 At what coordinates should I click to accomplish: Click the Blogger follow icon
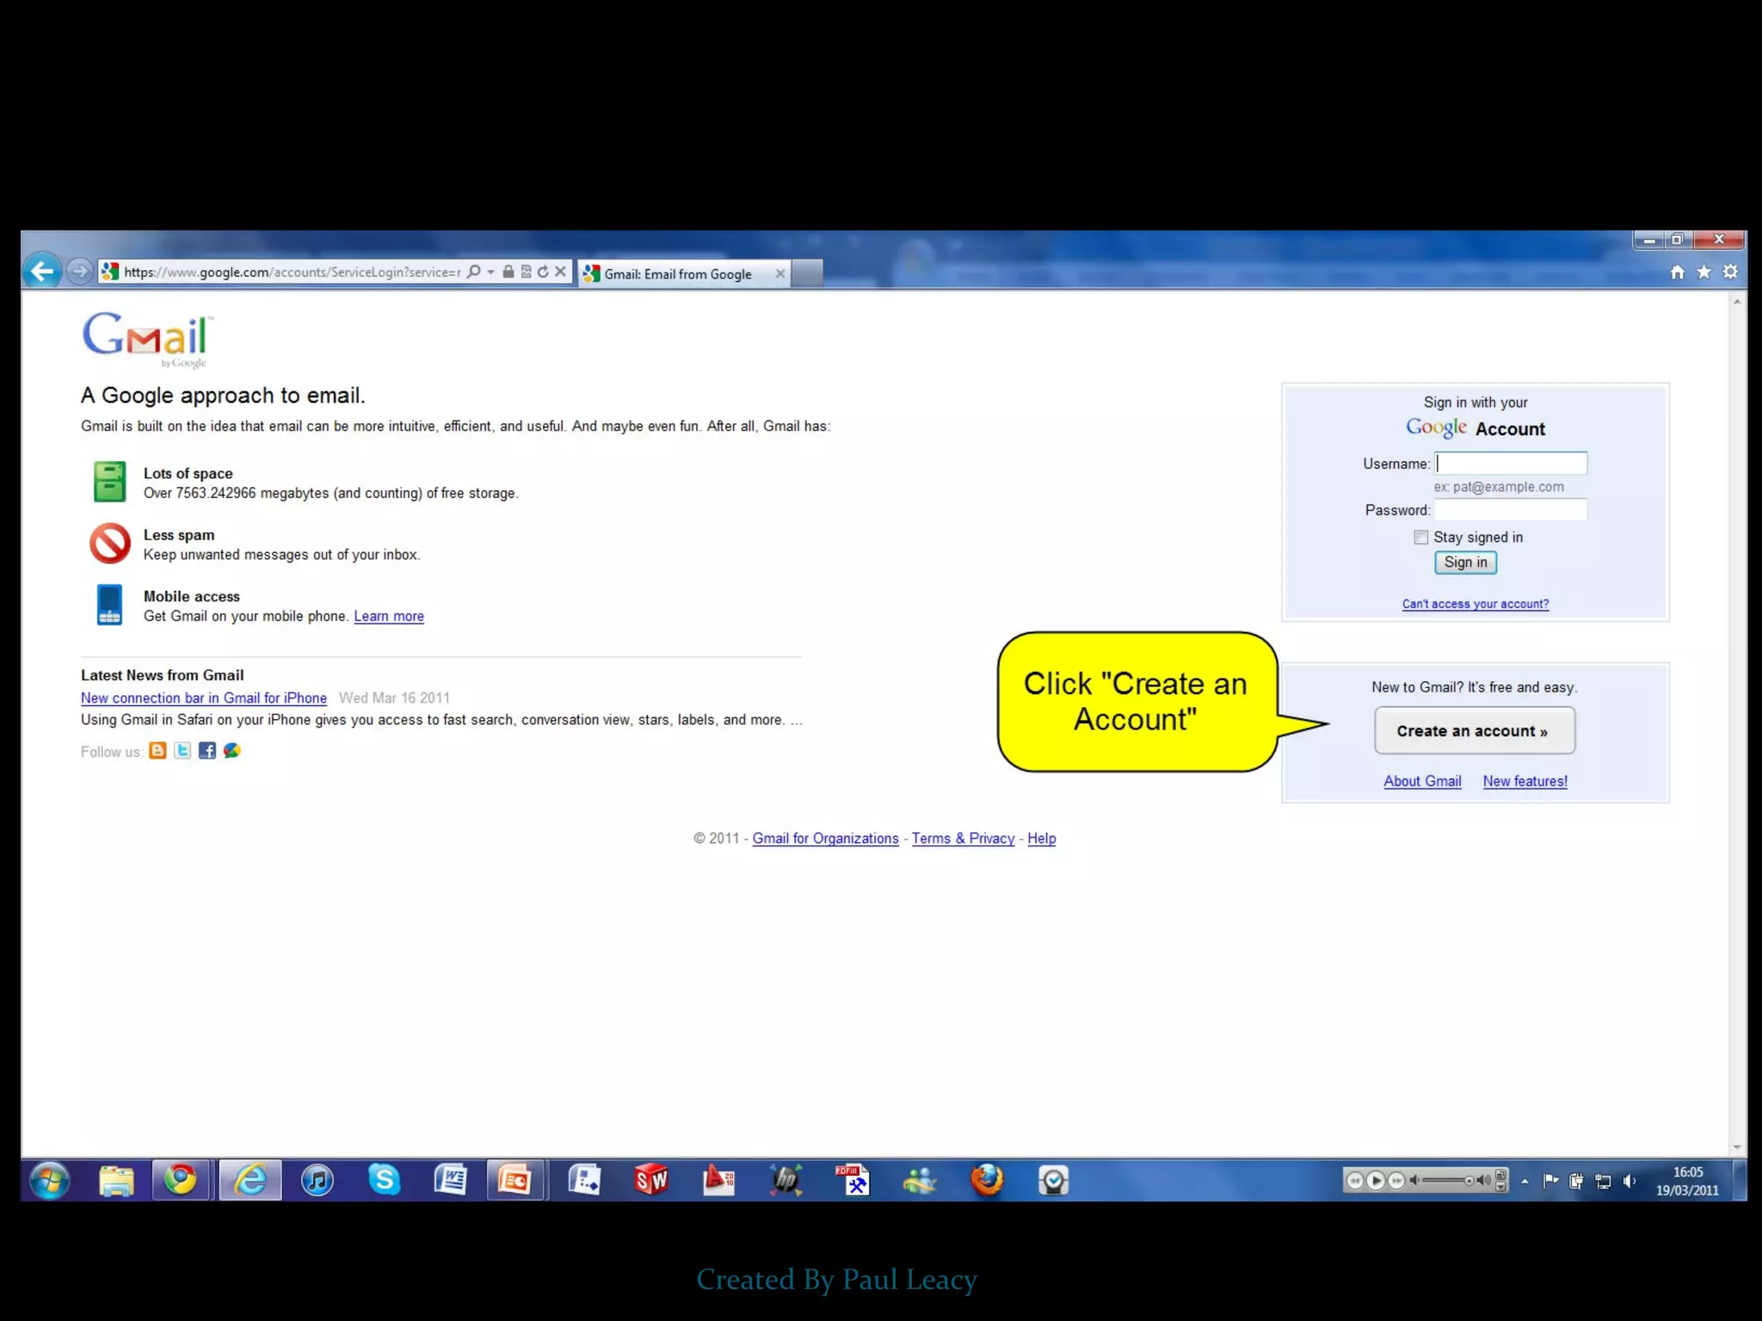click(157, 751)
